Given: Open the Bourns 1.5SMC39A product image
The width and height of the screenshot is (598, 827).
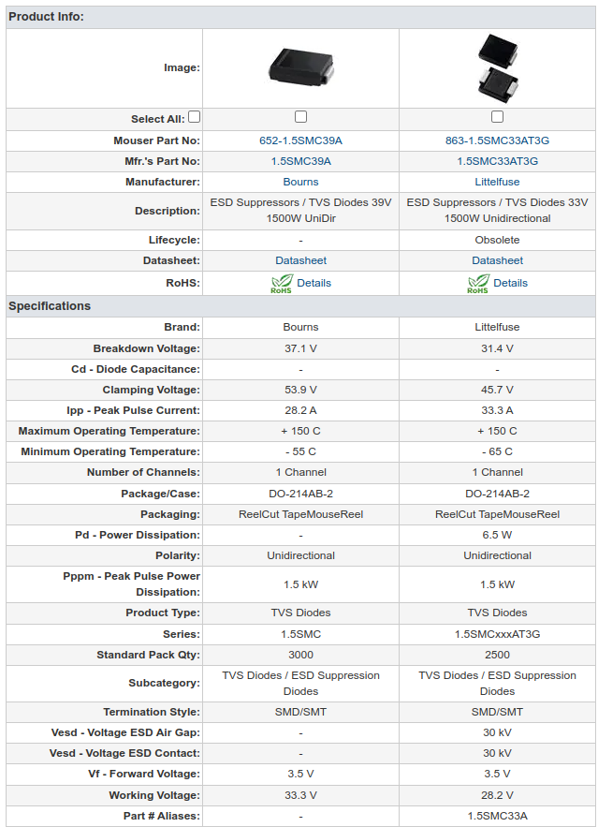Looking at the screenshot, I should tap(300, 67).
